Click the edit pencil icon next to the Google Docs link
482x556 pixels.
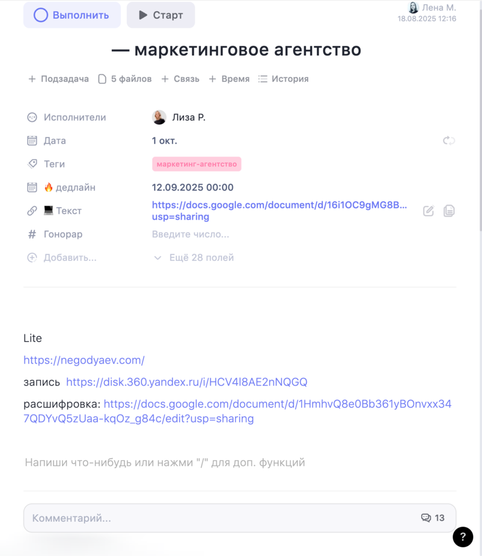(428, 210)
